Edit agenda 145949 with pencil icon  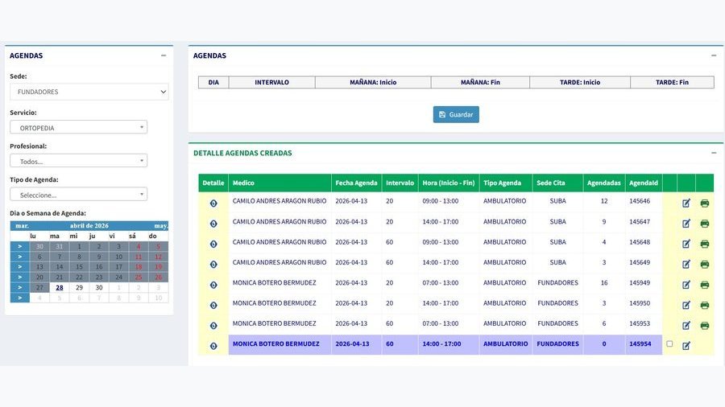click(686, 285)
